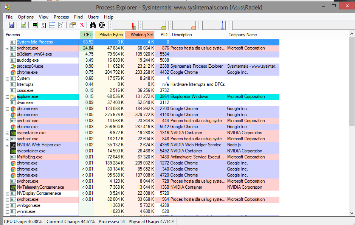Open Properties with the toolbar icon

click(x=73, y=25)
